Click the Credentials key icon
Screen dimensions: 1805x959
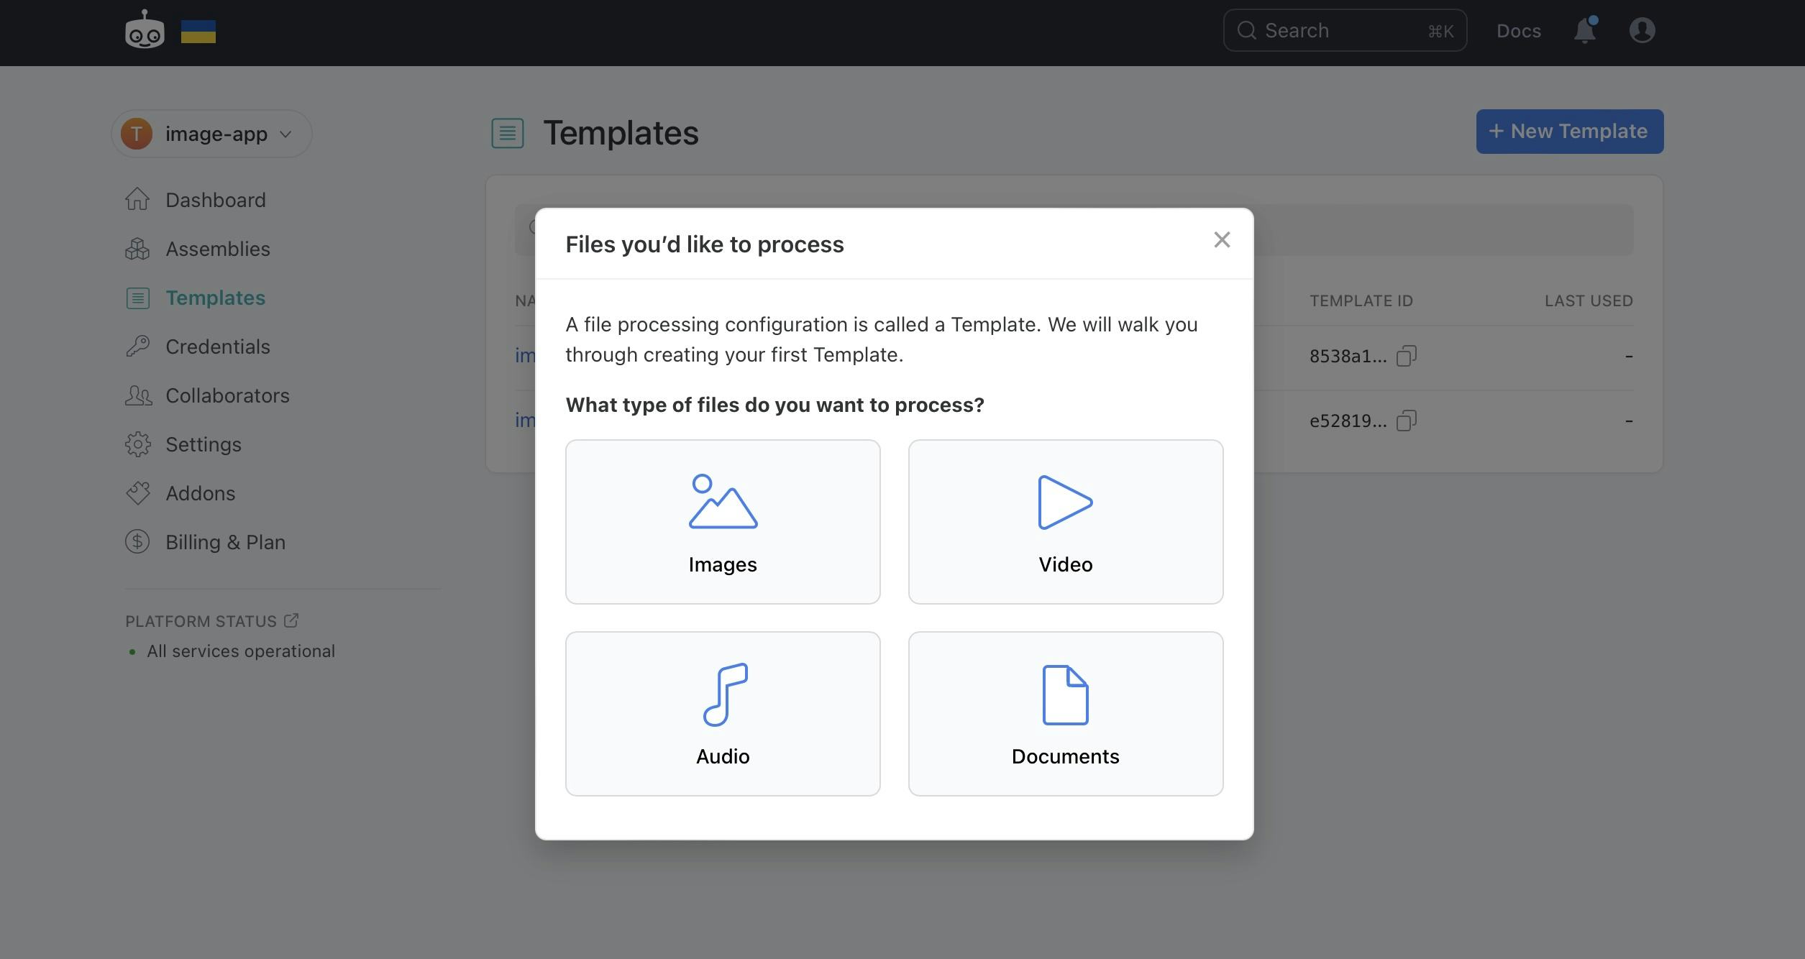(x=138, y=346)
